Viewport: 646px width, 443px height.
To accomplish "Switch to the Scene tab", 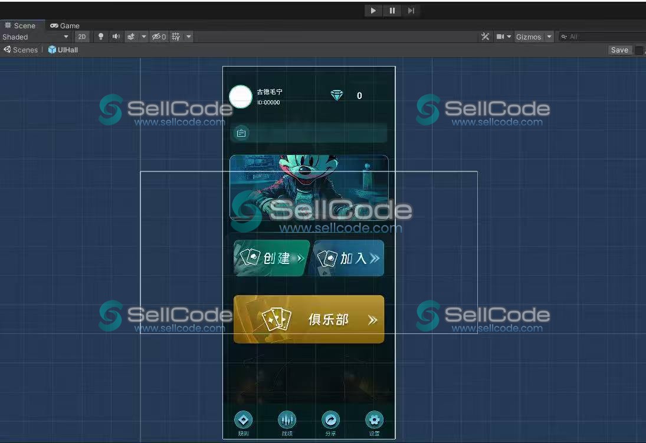I will point(20,25).
